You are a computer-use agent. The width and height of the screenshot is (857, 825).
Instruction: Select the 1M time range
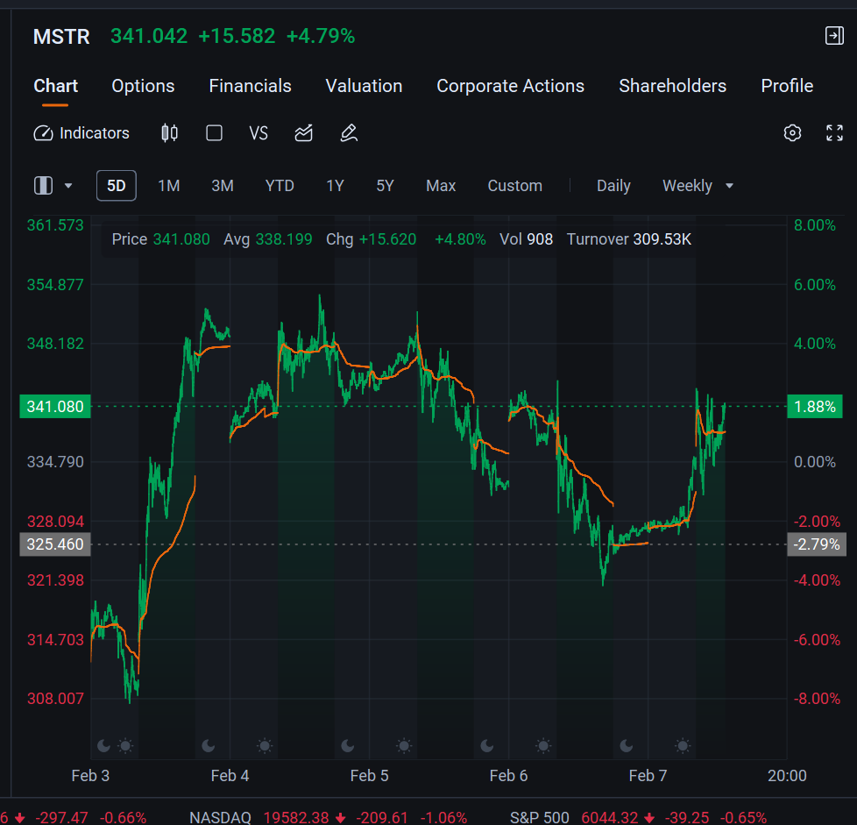[169, 186]
